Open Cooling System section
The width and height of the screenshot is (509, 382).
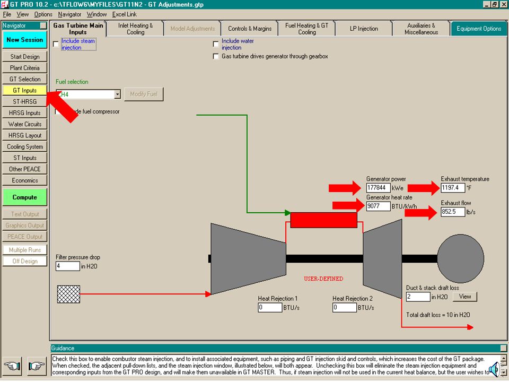[x=25, y=146]
